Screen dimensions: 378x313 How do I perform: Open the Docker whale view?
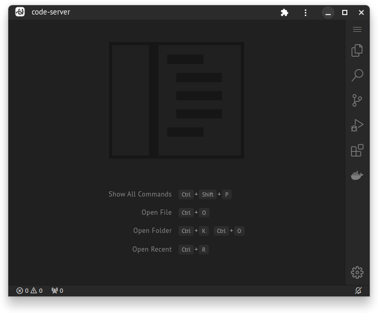click(x=357, y=175)
